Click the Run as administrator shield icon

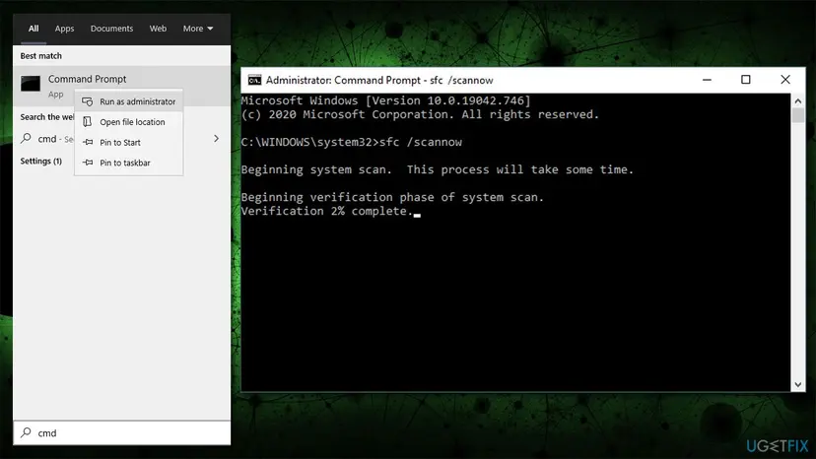[88, 101]
